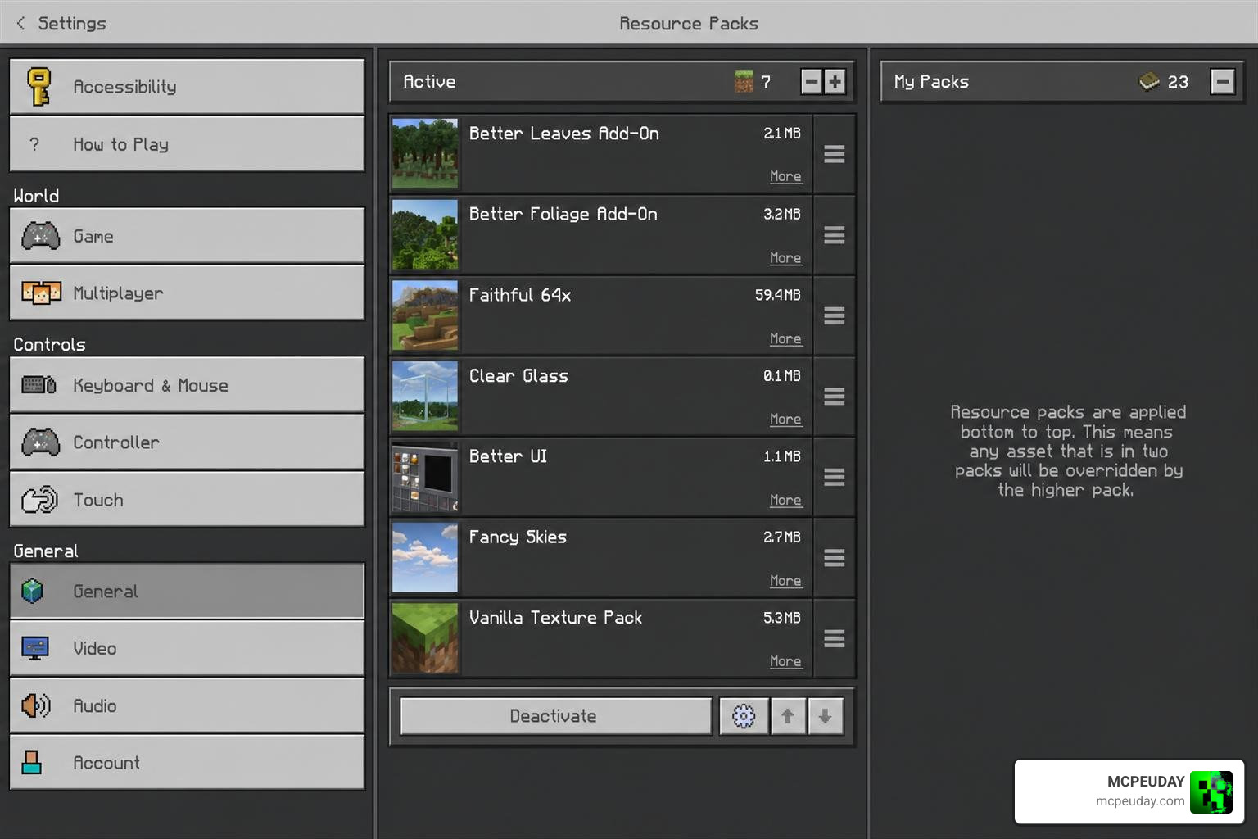This screenshot has width=1258, height=839.
Task: Click the golden key Accessibility icon
Action: (39, 86)
